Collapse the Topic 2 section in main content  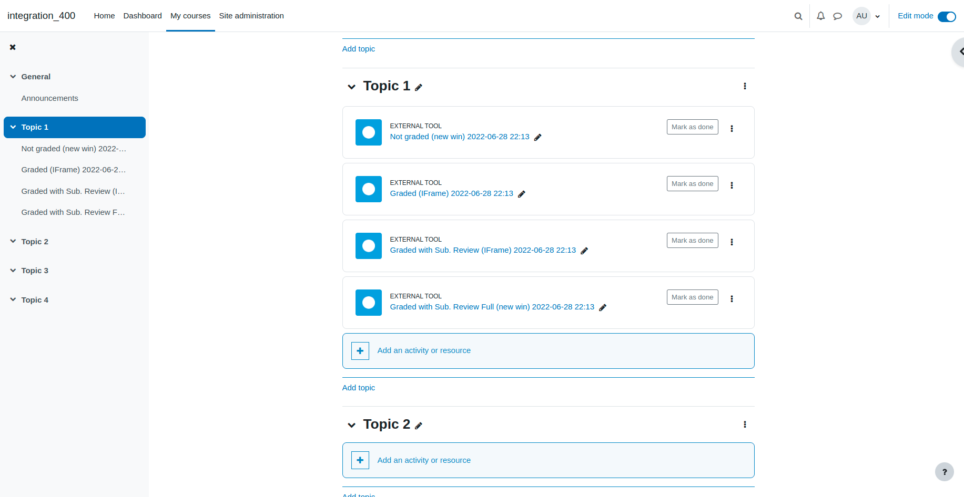pyautogui.click(x=351, y=425)
